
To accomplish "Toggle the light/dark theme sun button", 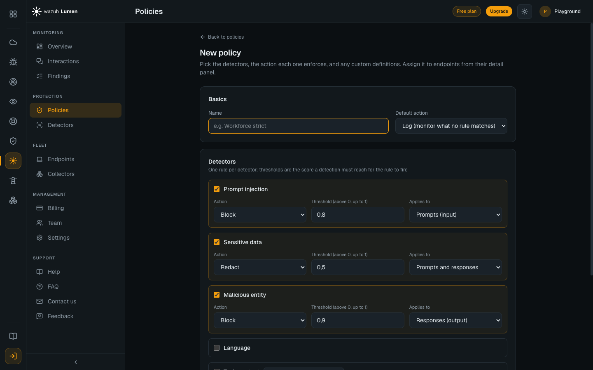I will [525, 12].
